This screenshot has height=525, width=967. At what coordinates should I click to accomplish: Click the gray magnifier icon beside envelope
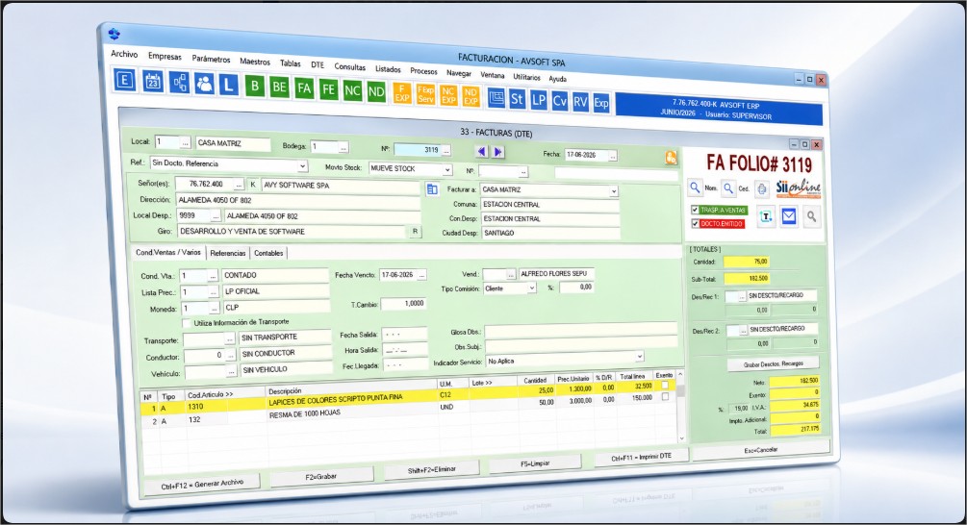[811, 216]
